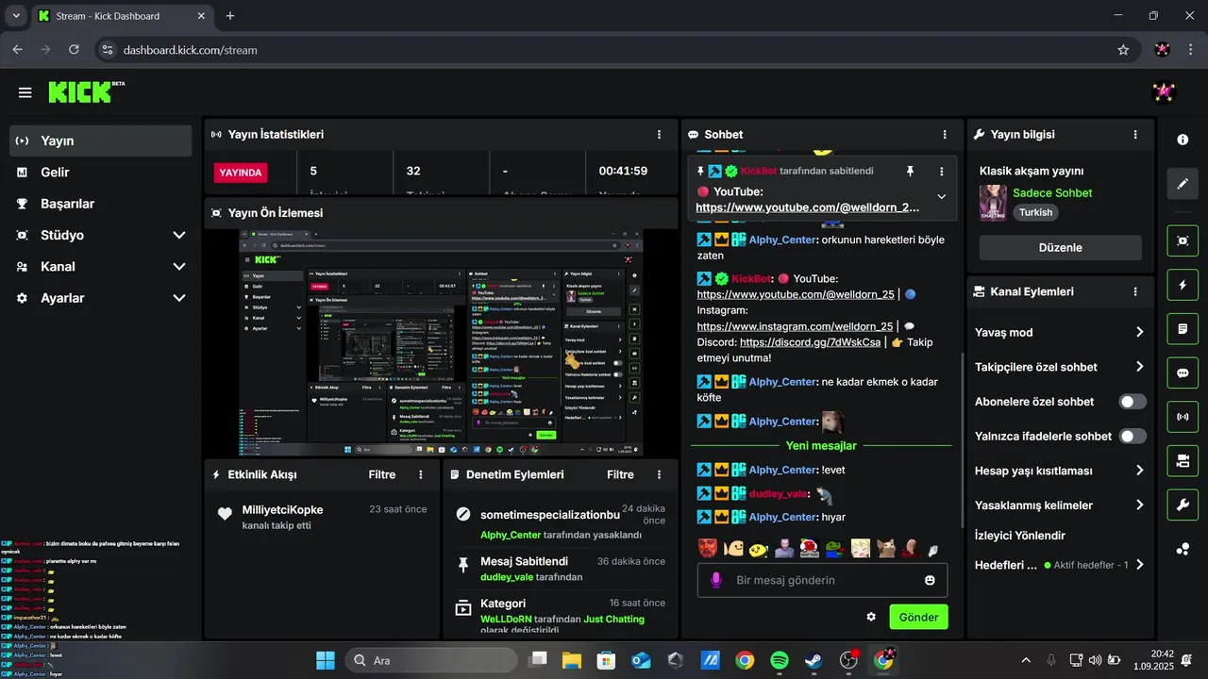Viewport: 1208px width, 679px height.
Task: Open Filtre in Etkinlik Akışı panel
Action: [x=381, y=474]
